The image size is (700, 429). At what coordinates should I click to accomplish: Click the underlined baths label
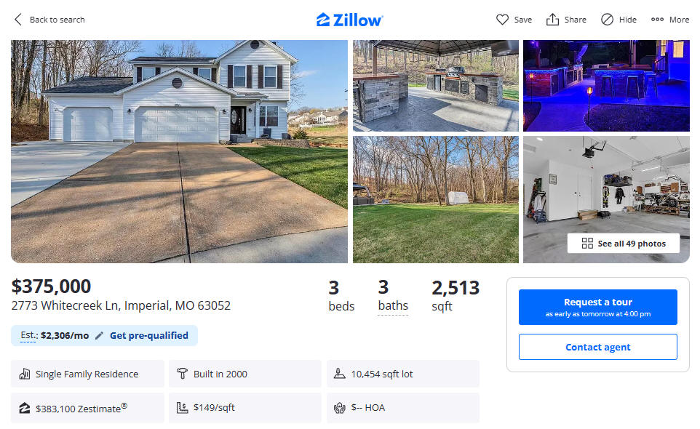pyautogui.click(x=393, y=306)
